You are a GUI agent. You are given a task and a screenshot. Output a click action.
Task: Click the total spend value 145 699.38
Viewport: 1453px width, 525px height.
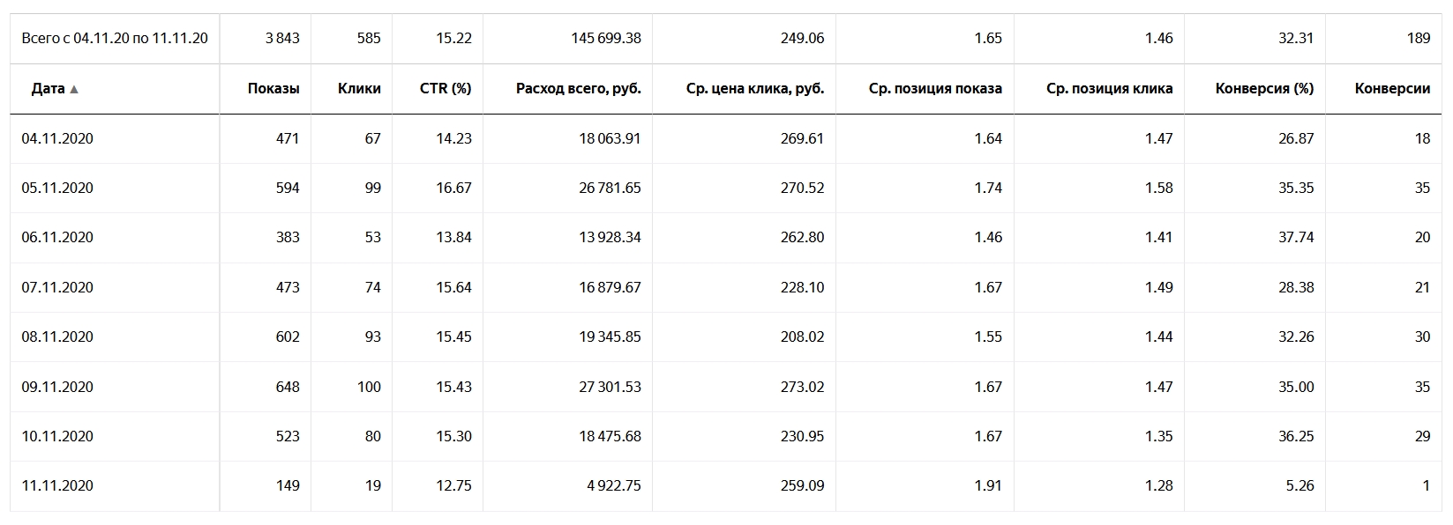pyautogui.click(x=606, y=38)
